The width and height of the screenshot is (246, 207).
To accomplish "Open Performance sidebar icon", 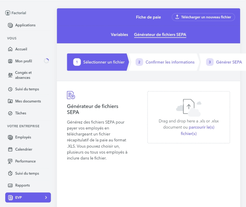I will tap(10, 161).
